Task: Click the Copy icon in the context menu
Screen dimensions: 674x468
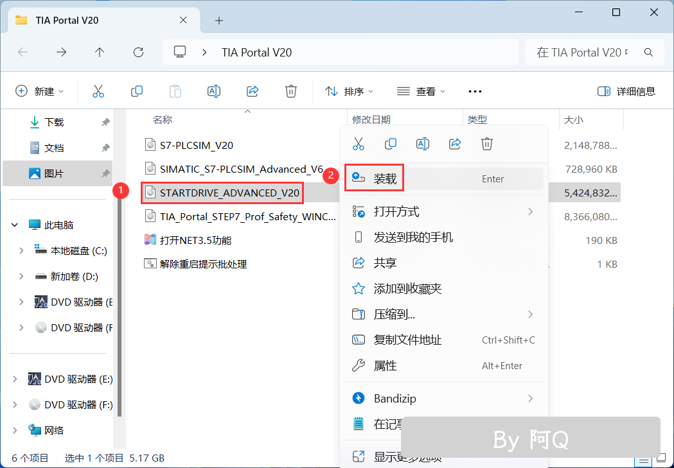Action: click(x=390, y=144)
